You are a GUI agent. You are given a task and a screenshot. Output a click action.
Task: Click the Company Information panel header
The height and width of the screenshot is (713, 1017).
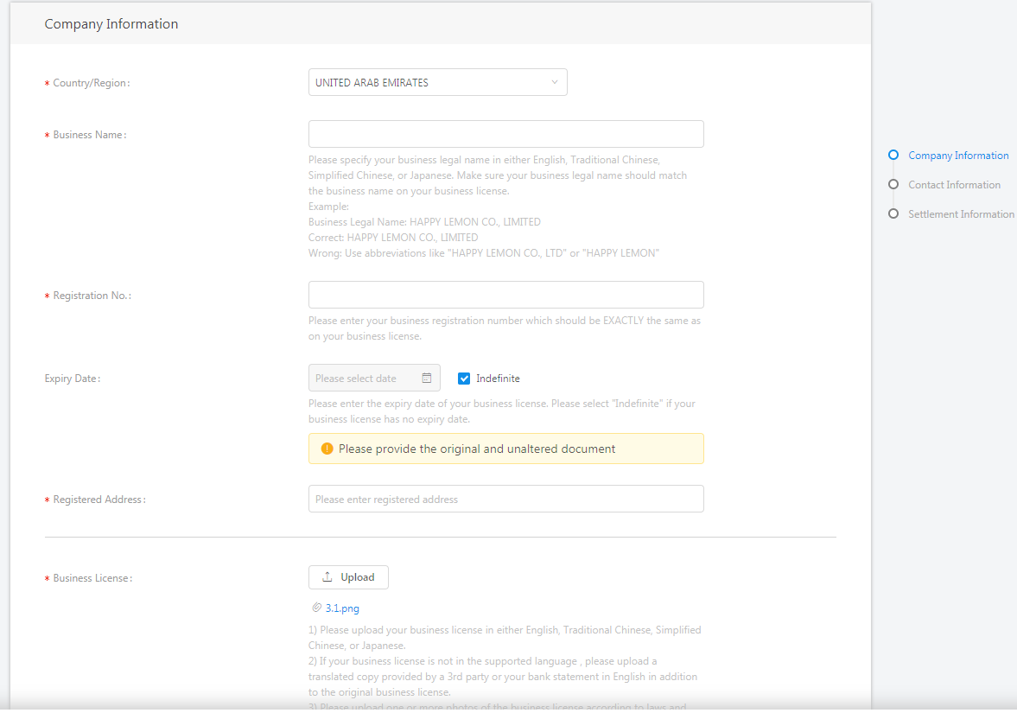click(111, 24)
